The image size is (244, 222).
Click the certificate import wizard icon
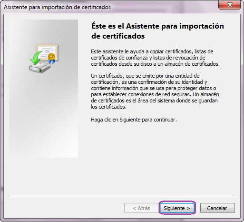point(44,58)
